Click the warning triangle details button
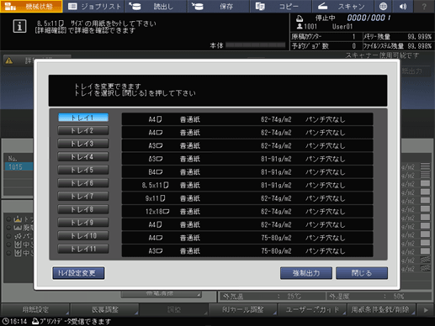435x326 pixels. coord(36,60)
